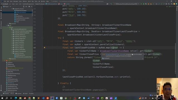Open the TODO tool window tab
Viewport: 178px width, 100px height.
point(25,94)
